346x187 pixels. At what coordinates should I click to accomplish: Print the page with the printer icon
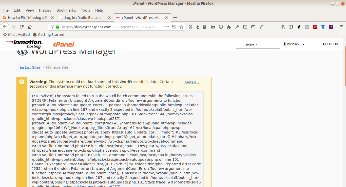213,27
